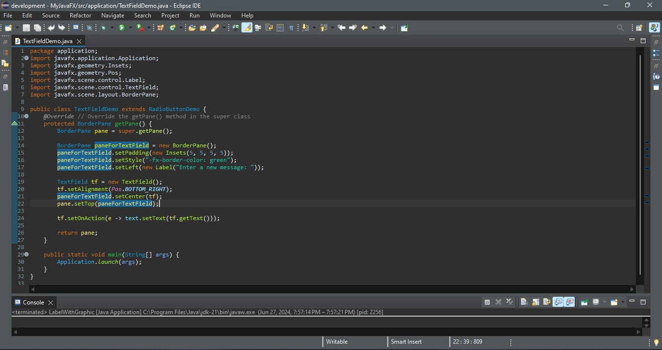
Task: Toggle show console when standard output changes
Action: pyautogui.click(x=558, y=302)
